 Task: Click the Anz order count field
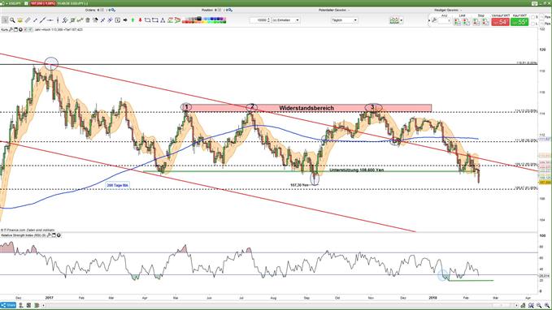pos(444,21)
